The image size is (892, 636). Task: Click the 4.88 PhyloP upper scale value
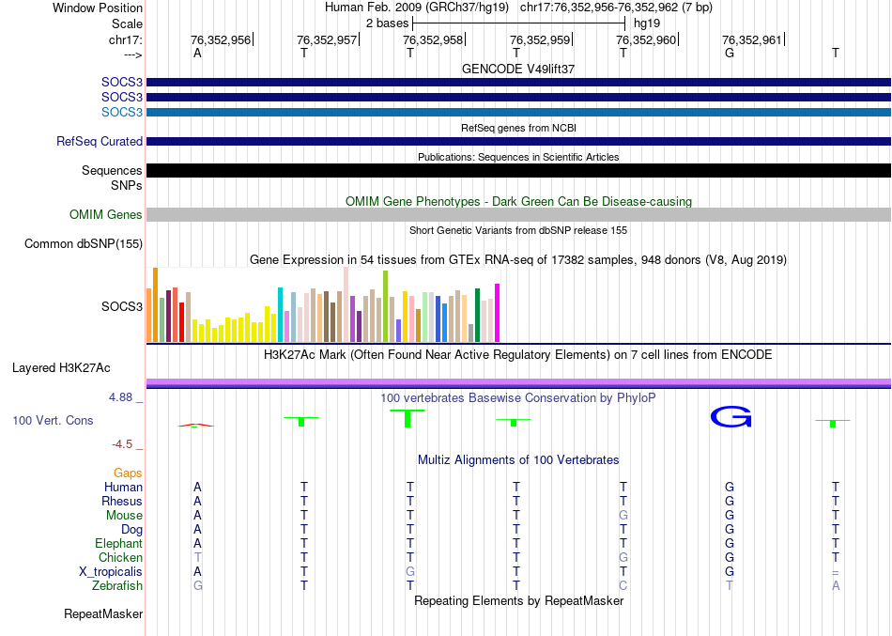point(120,397)
